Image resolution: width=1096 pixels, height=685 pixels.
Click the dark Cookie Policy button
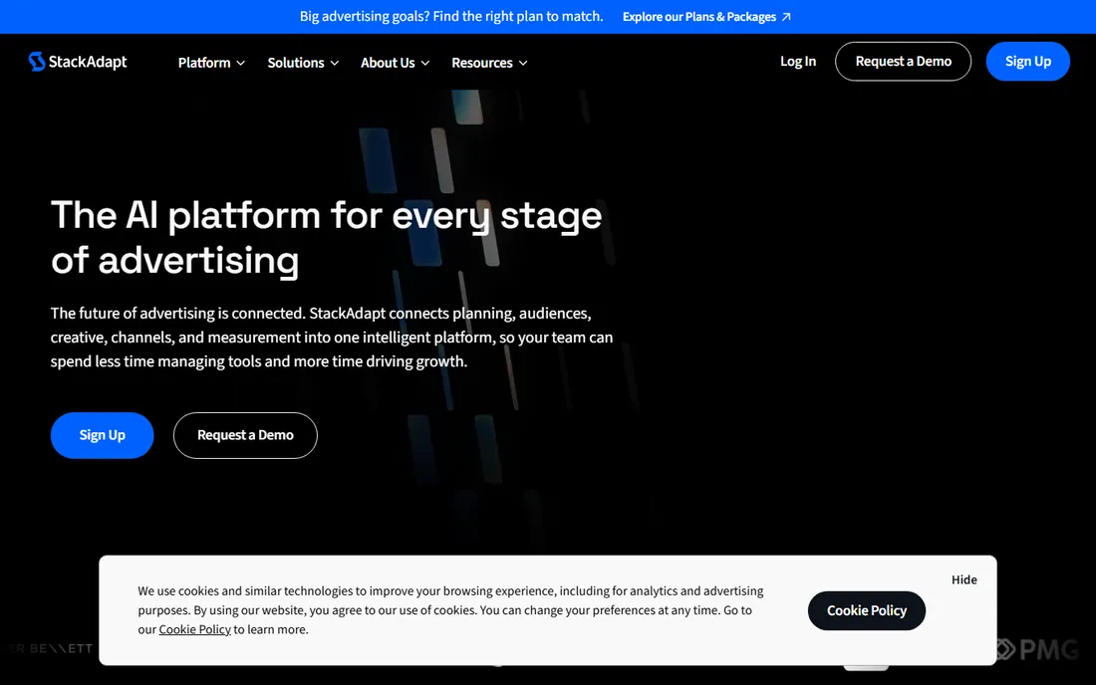click(867, 610)
